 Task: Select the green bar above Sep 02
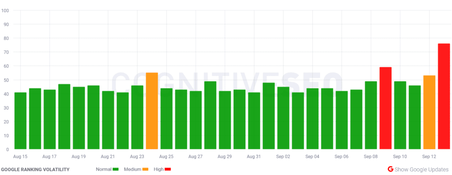tap(283, 118)
